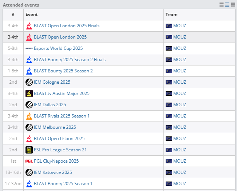The width and height of the screenshot is (237, 191).
Task: Select the medium row density view
Action: click(x=227, y=5)
